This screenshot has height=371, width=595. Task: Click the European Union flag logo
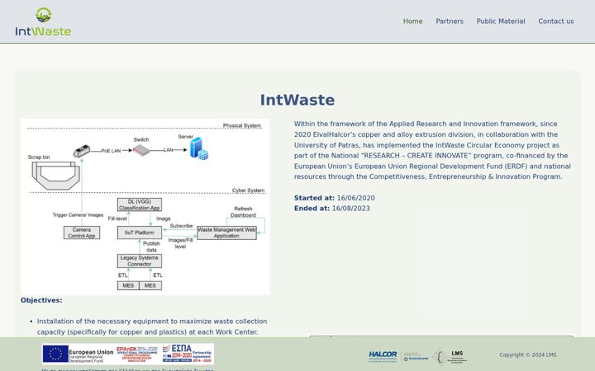tap(55, 354)
